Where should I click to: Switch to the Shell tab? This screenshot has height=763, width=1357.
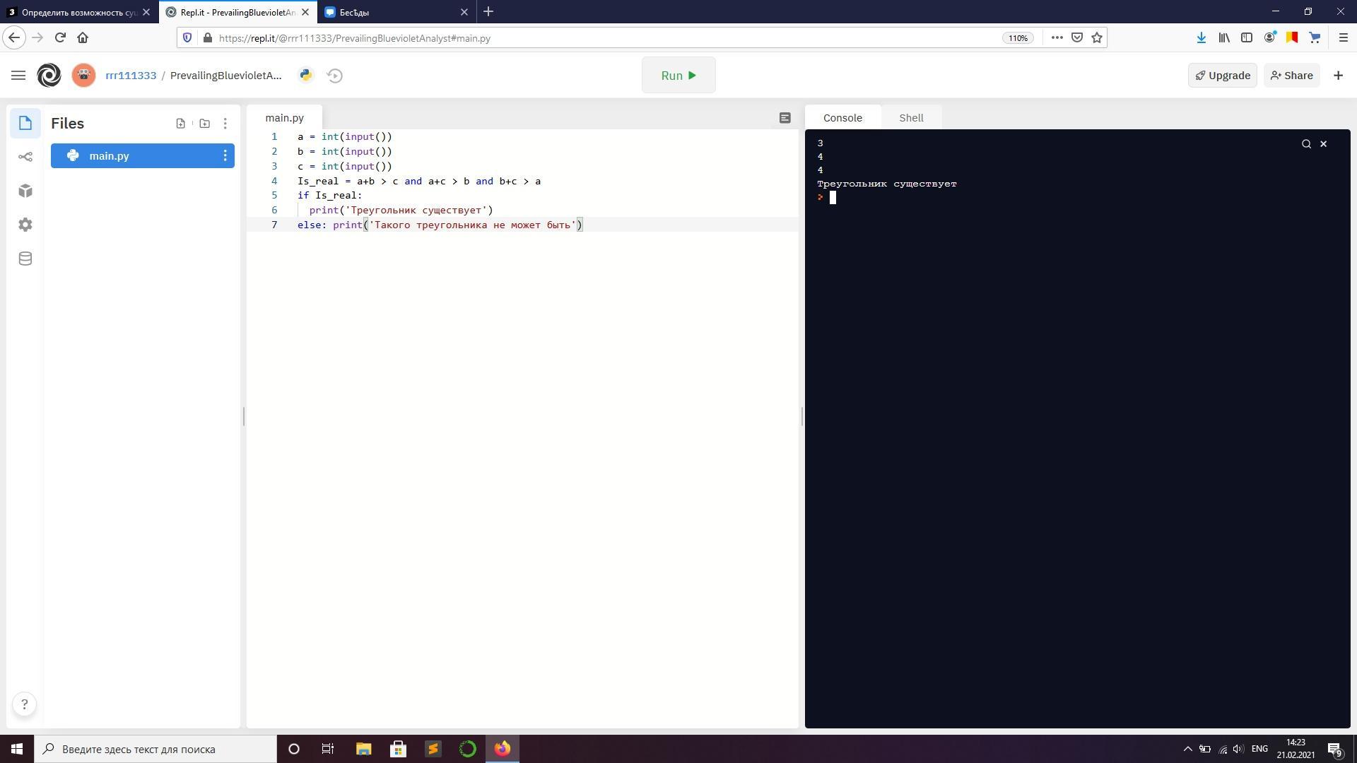[x=911, y=118]
